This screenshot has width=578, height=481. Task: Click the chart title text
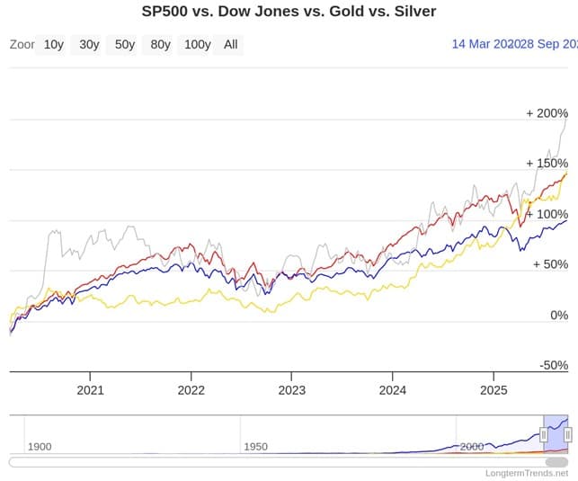(289, 12)
